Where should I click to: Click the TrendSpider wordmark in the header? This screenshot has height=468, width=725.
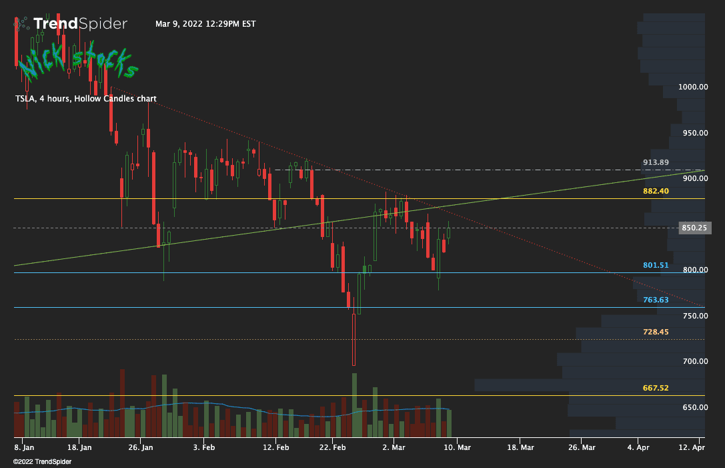[x=80, y=23]
